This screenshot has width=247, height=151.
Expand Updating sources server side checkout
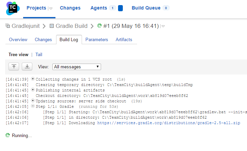[x=33, y=100]
